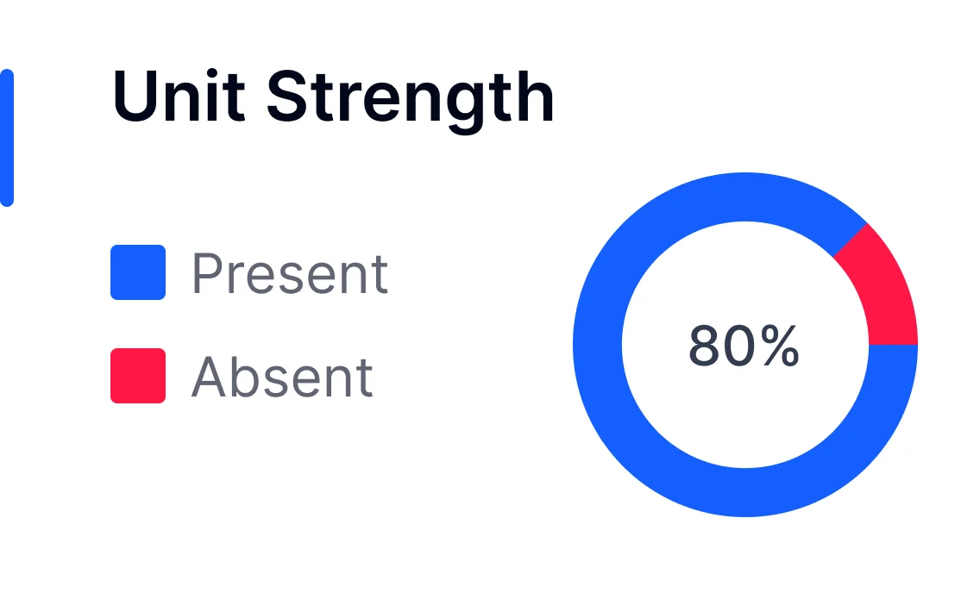Screen dimensions: 980x593
Task: Click the Unit Strength card title
Action: [x=333, y=97]
